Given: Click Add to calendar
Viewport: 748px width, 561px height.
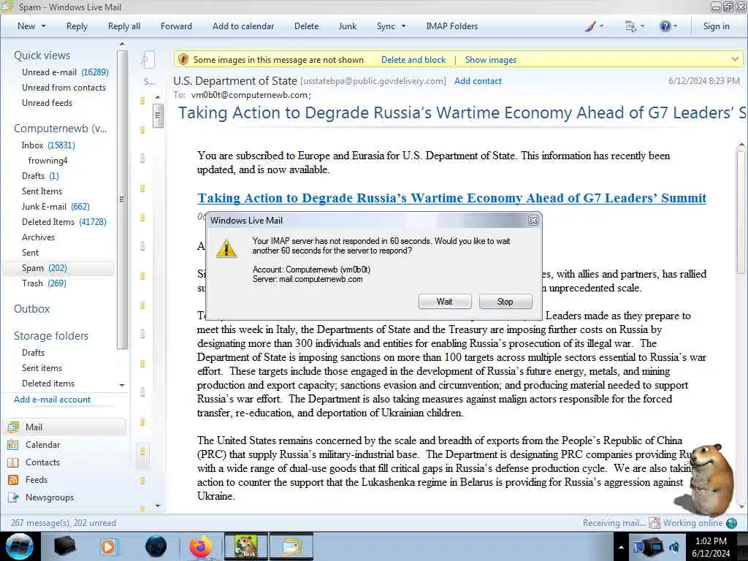Looking at the screenshot, I should pyautogui.click(x=243, y=26).
